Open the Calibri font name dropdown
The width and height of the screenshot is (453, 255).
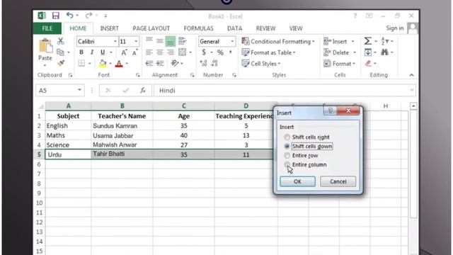pos(115,41)
